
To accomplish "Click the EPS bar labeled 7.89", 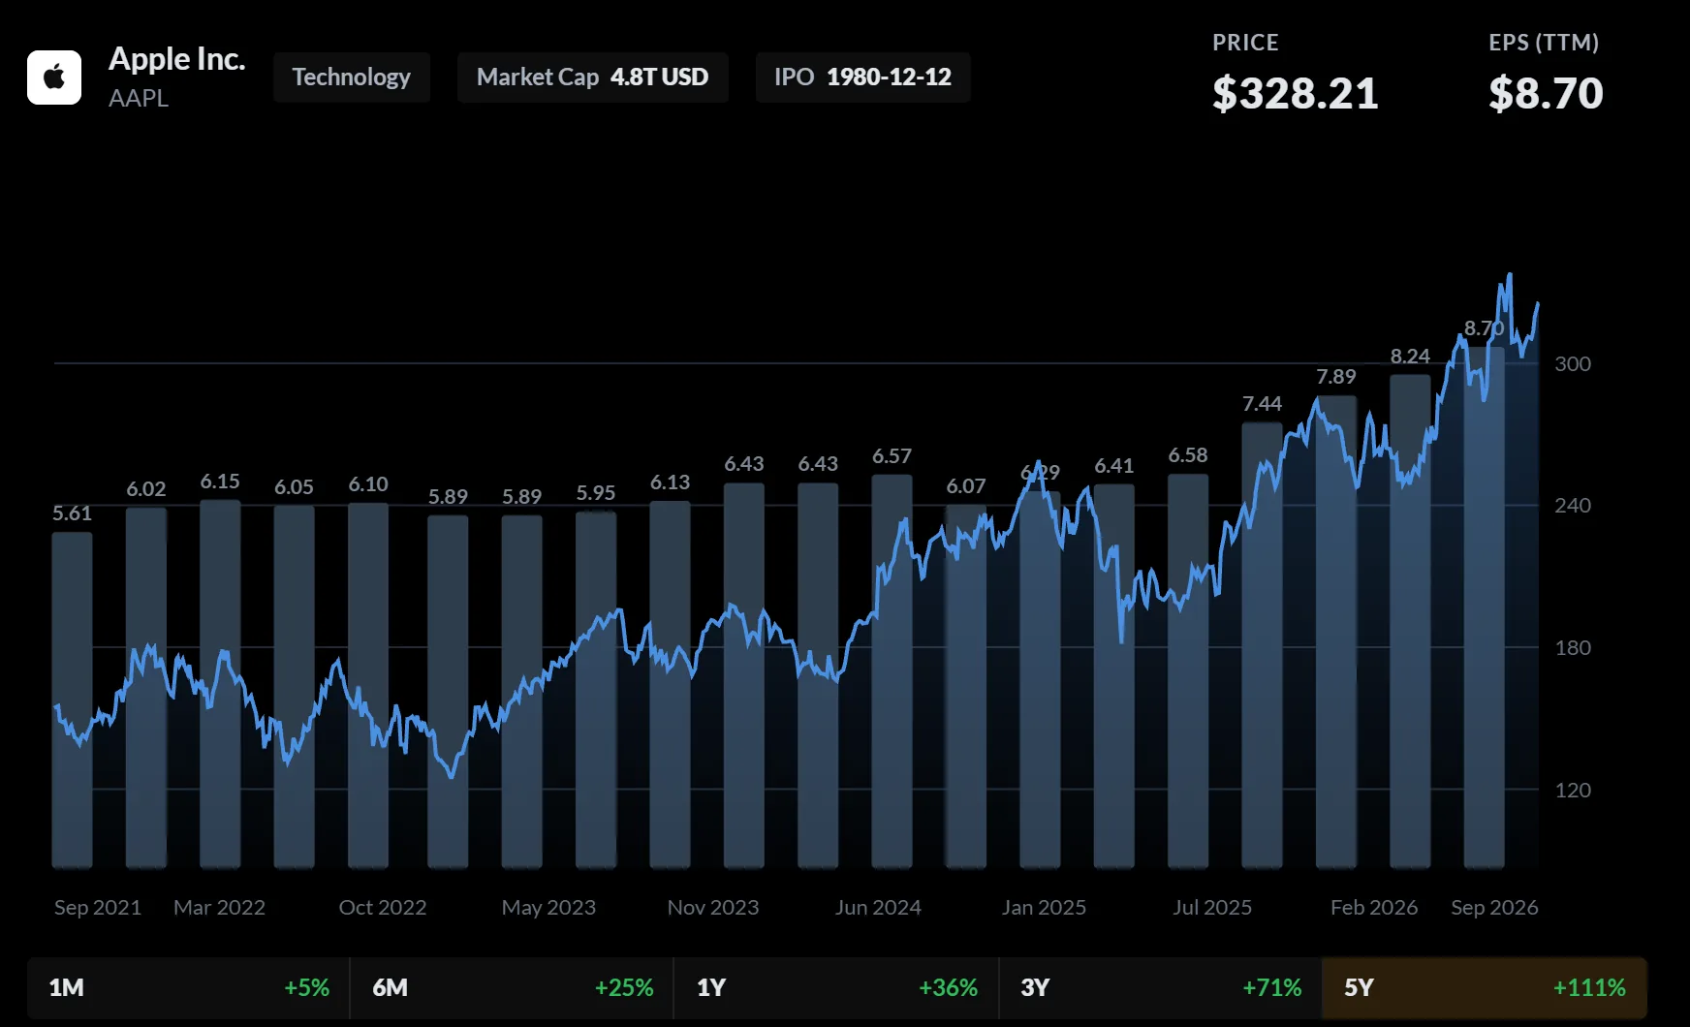I will click(x=1336, y=632).
